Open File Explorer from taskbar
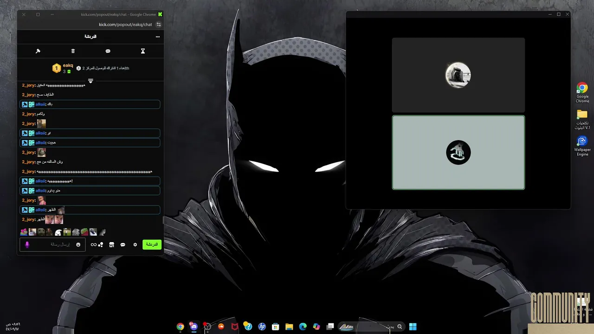 click(289, 327)
